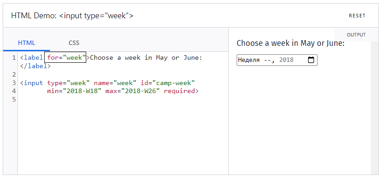Click line number 1 in gutter
Screen dimensions: 385x179
pos(14,58)
